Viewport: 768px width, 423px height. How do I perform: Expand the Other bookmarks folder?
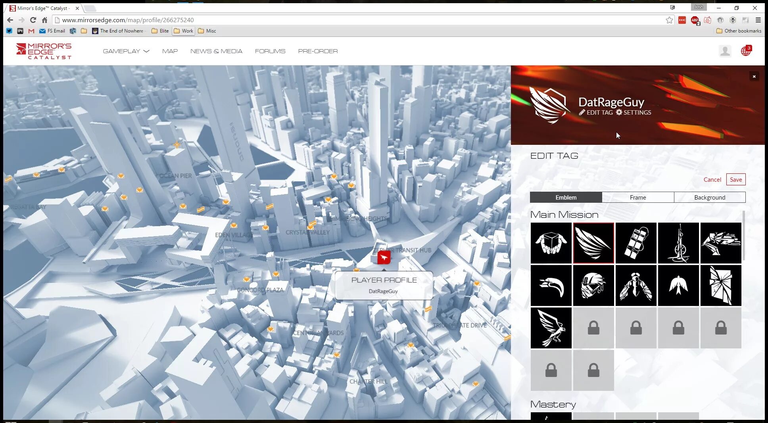(x=738, y=31)
